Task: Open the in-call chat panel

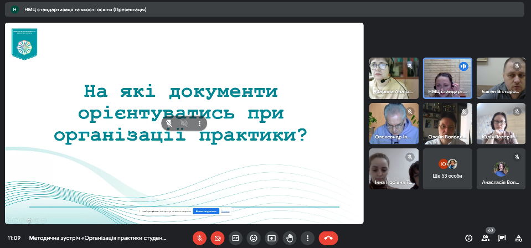Action: [x=502, y=238]
